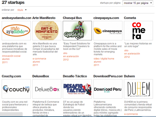Click 'alumni' tag under cinepapaya.com
156x117 pixels.
pyautogui.click(x=97, y=62)
